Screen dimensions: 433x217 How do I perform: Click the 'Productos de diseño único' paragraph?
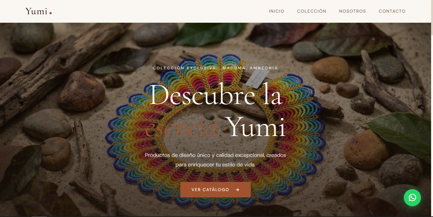click(x=216, y=160)
